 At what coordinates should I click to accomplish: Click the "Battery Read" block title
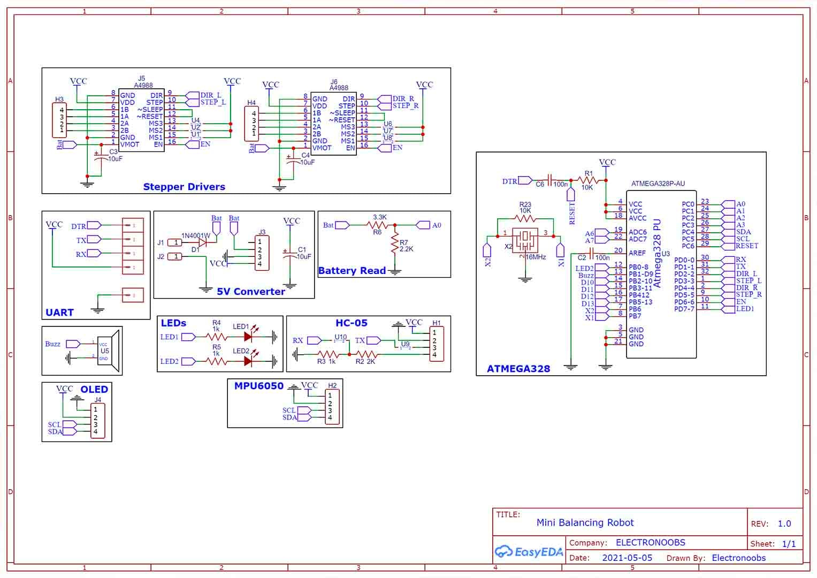[x=352, y=271]
